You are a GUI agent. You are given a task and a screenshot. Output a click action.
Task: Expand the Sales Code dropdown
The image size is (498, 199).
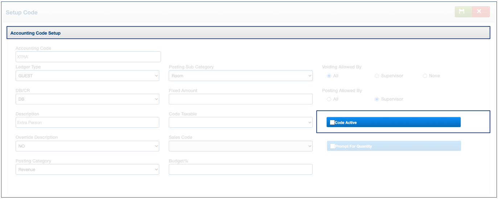pos(240,146)
